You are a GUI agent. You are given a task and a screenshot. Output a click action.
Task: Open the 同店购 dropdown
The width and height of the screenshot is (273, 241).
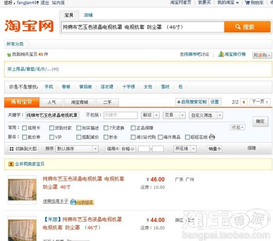tap(262, 55)
